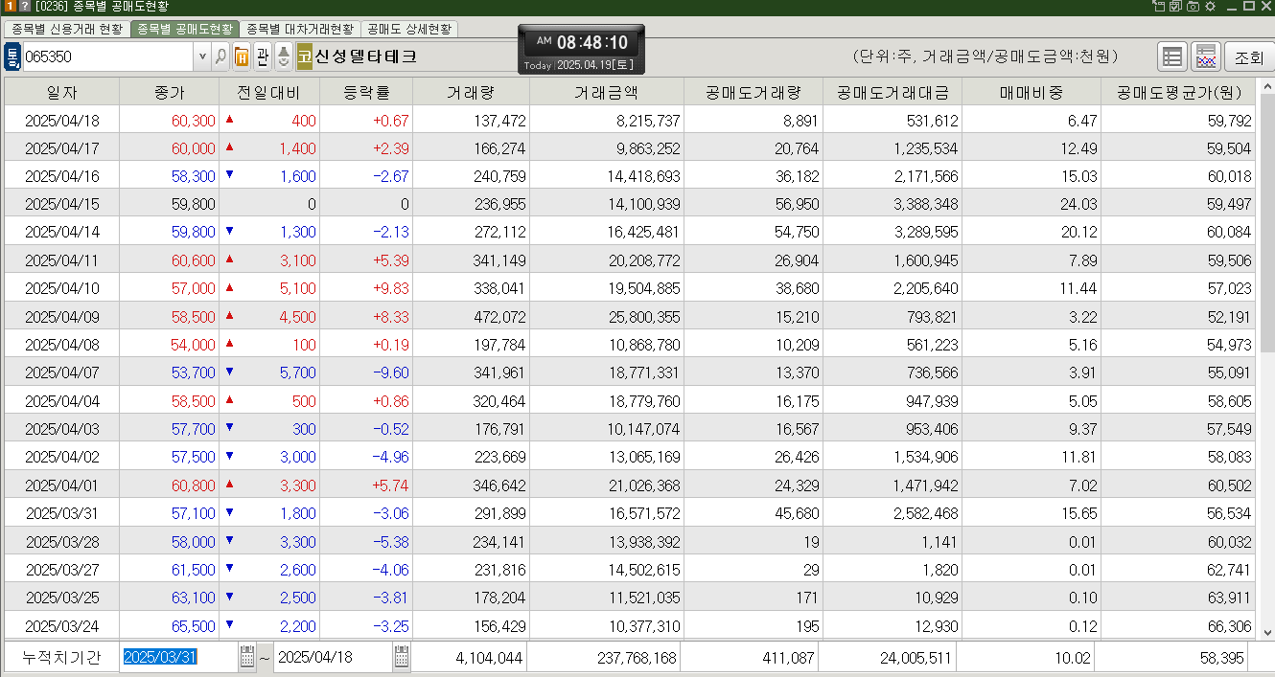Select the 종목별 공매도현황 tab
Viewport: 1275px width, 677px height.
185,29
